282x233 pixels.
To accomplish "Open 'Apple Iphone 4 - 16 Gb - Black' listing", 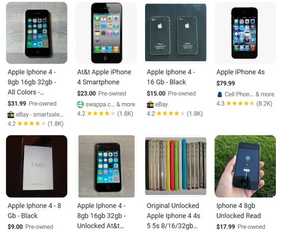I will 171,77.
